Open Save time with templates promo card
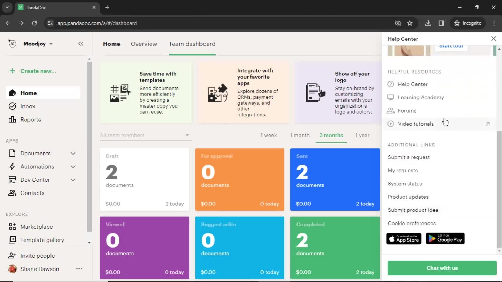 point(146,93)
